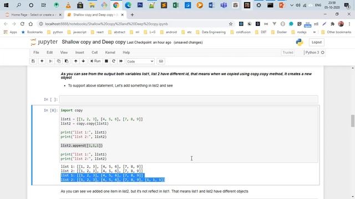Paste cells below icon
The height and width of the screenshot is (199, 355).
pos(67,61)
